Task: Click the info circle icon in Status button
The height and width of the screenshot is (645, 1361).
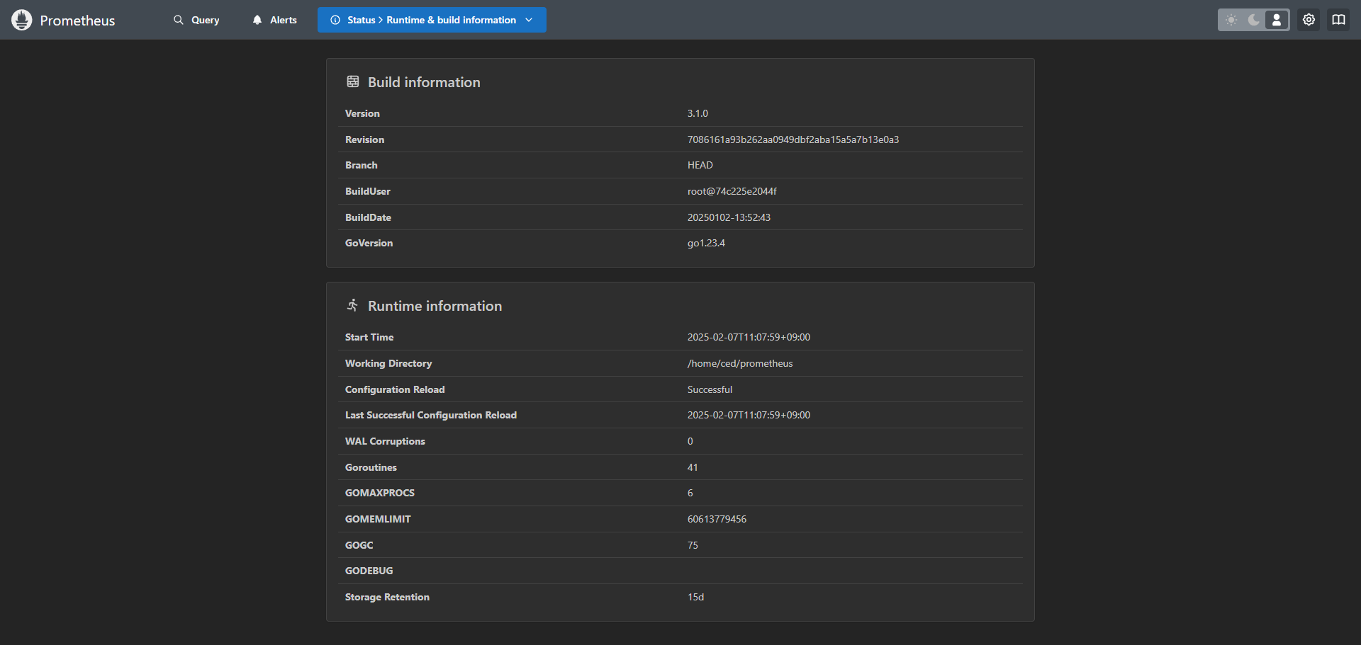Action: (335, 20)
